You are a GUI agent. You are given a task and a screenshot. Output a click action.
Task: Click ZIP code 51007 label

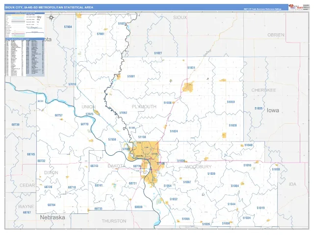(x=187, y=182)
